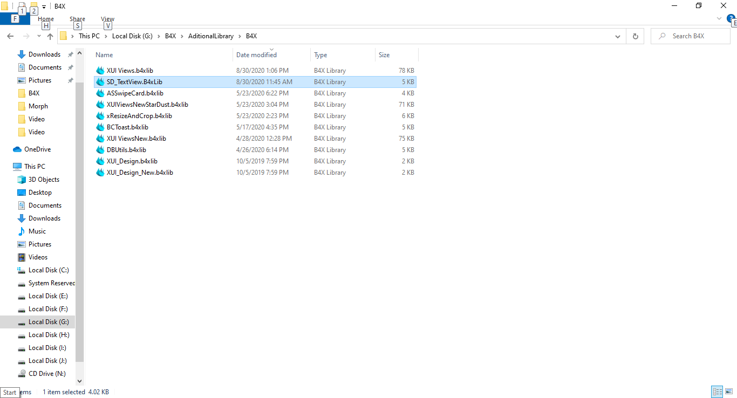This screenshot has width=737, height=398.
Task: Open the Share ribbon tab
Action: pyautogui.click(x=77, y=19)
